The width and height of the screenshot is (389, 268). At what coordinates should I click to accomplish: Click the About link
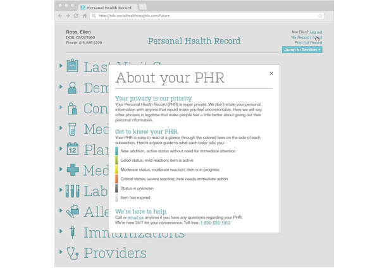[317, 37]
